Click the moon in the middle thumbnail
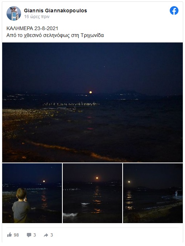The height and width of the screenshot is (246, 185). (x=97, y=178)
